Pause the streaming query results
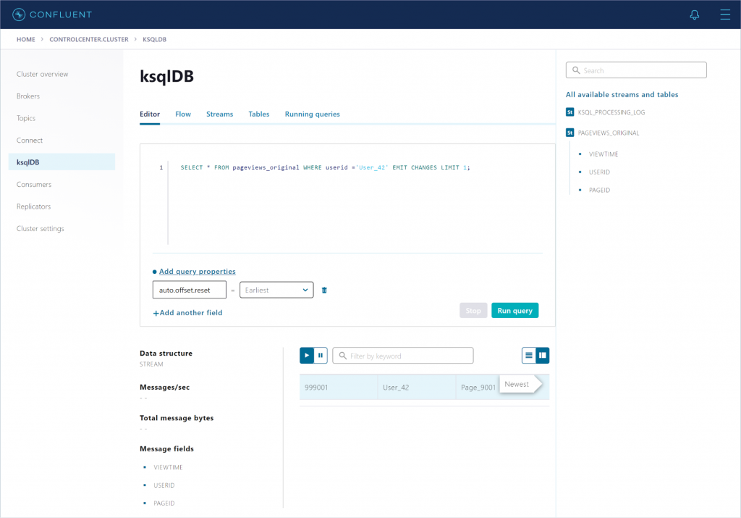The image size is (741, 518). pyautogui.click(x=321, y=356)
